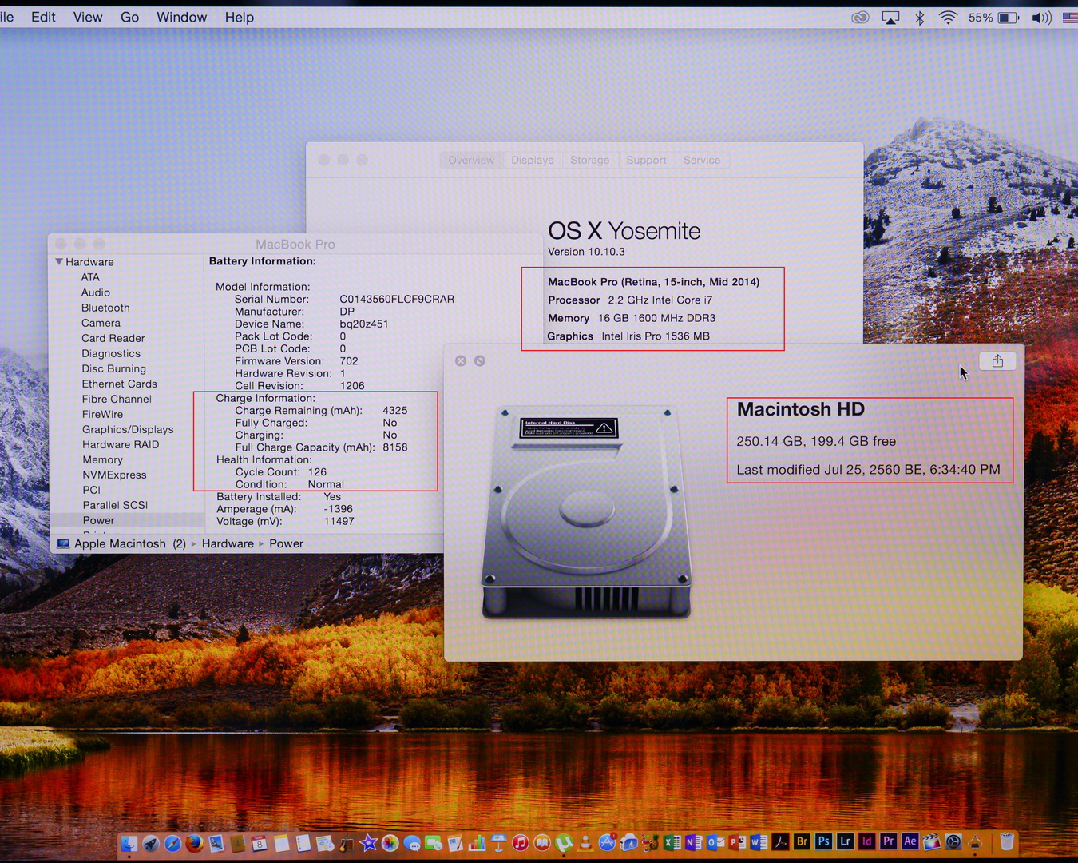Launch Adobe Premiere Pro from Dock

point(888,841)
